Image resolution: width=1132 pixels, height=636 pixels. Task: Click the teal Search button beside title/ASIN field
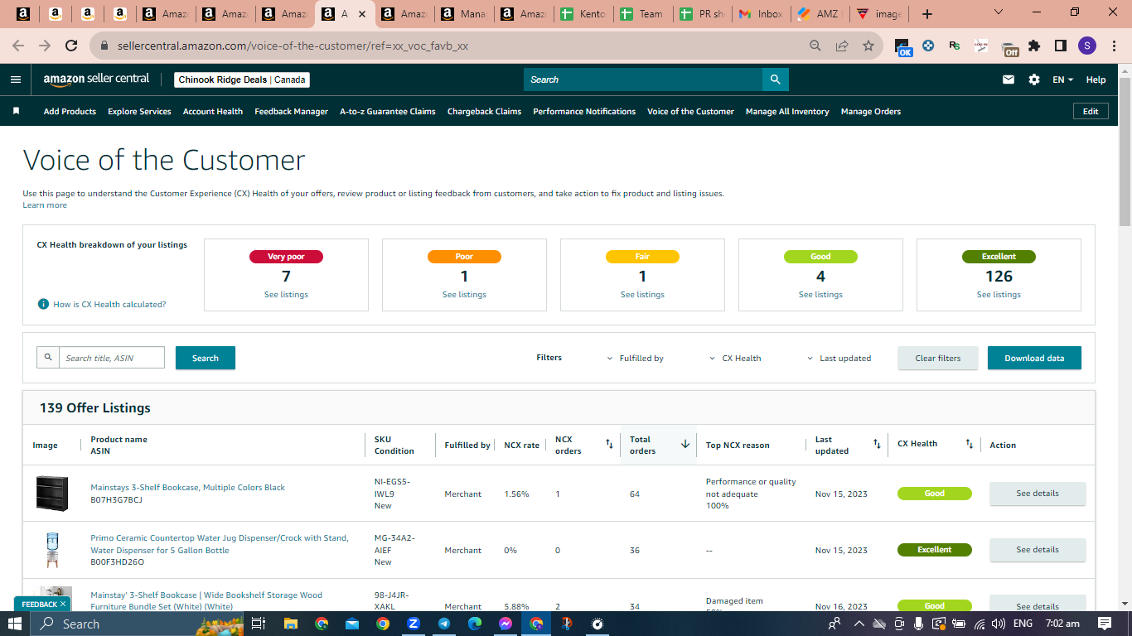click(206, 358)
